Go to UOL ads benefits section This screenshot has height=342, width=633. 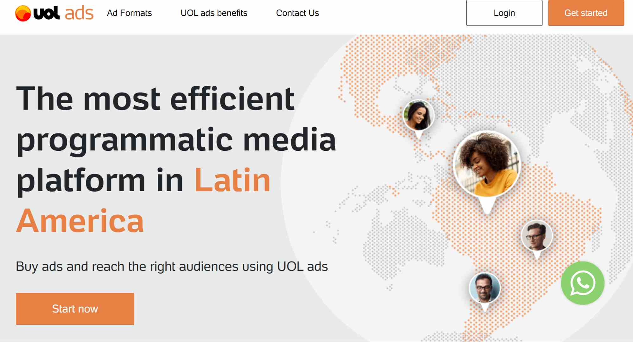point(214,13)
